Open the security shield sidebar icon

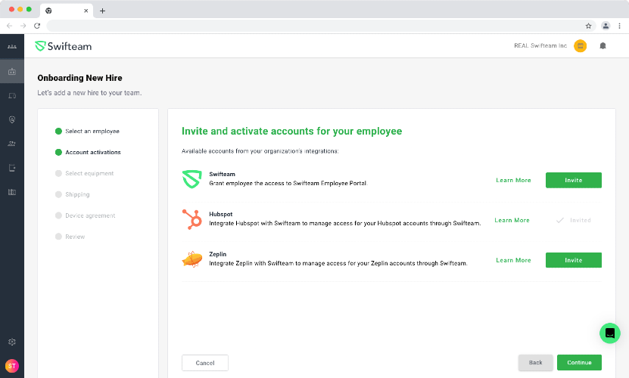[12, 119]
